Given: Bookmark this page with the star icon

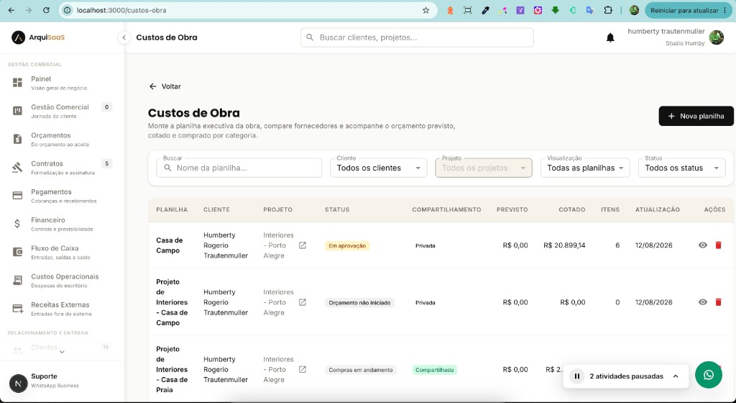Looking at the screenshot, I should [425, 10].
